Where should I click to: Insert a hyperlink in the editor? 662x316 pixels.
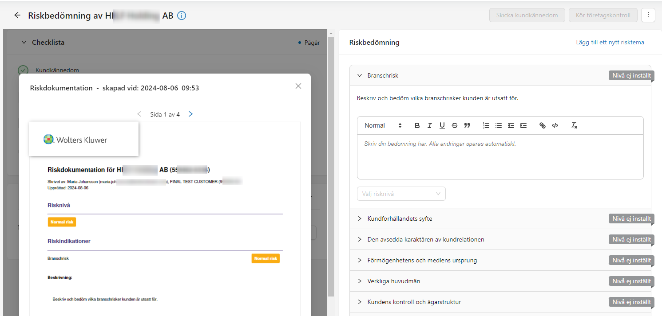(543, 125)
